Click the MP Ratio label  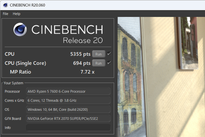click(20, 72)
